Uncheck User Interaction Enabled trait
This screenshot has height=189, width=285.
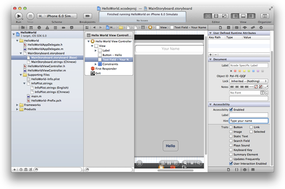coord(231,163)
